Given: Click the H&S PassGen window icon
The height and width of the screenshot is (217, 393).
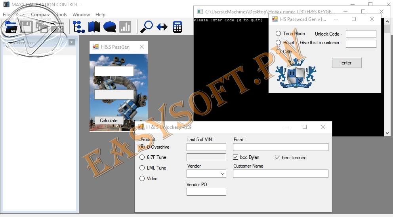Looking at the screenshot, I should 96,47.
